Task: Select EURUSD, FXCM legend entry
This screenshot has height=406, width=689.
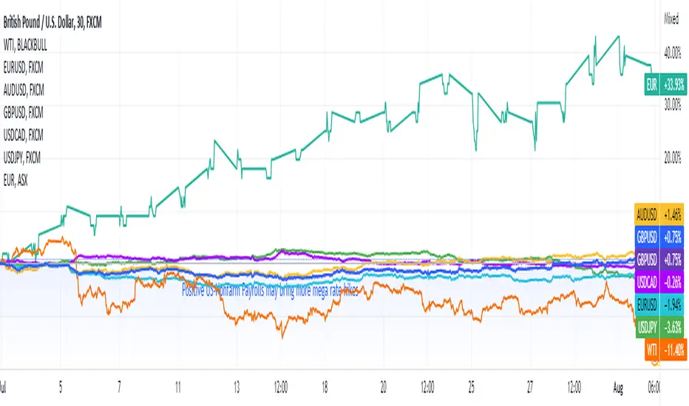Action: coord(24,67)
